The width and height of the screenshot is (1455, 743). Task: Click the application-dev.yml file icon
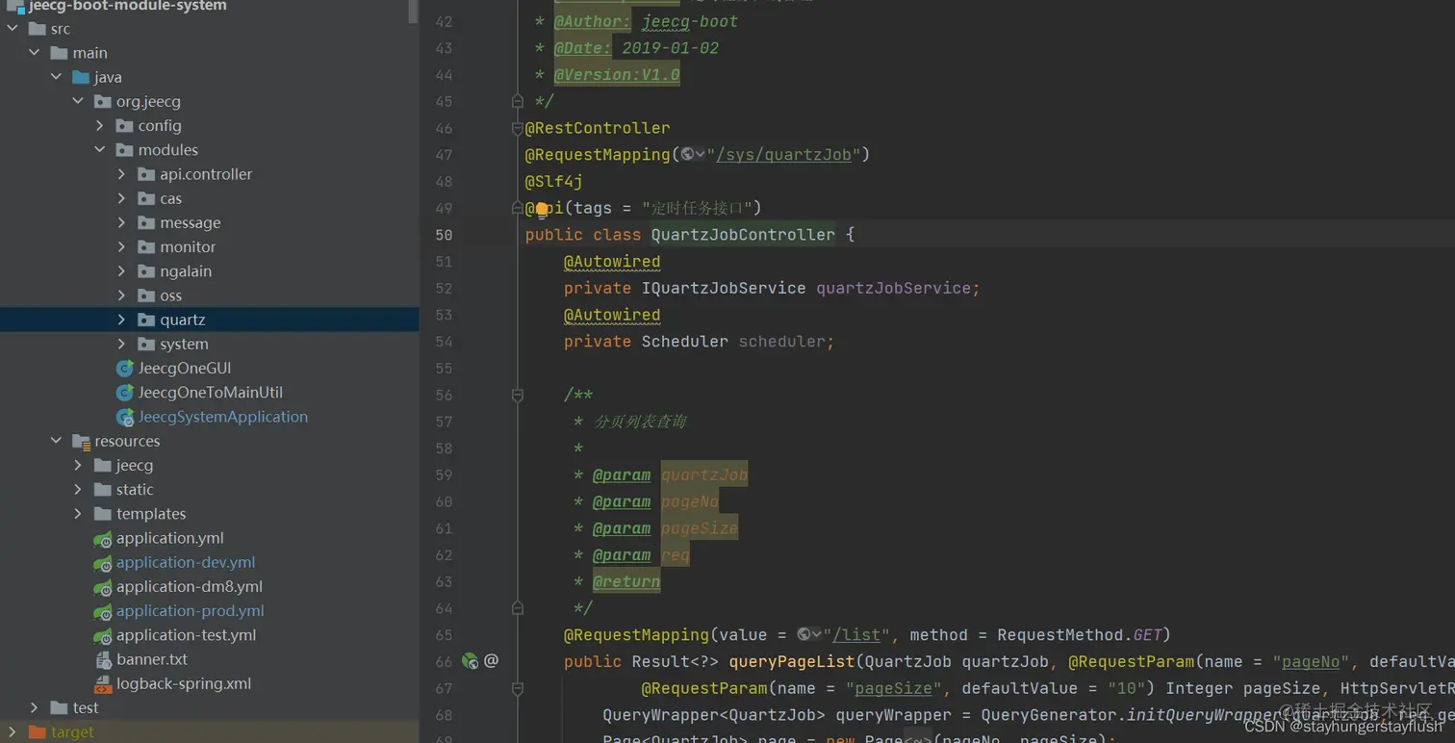[x=103, y=563]
